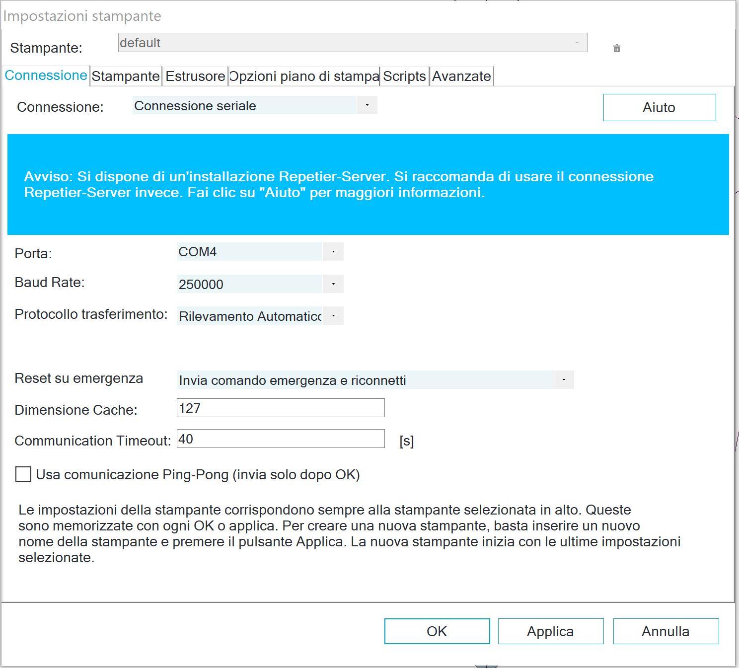Open the Avanzate tab
The width and height of the screenshot is (739, 668).
pos(461,76)
